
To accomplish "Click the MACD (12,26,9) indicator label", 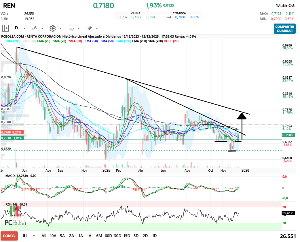I will click(17, 176).
